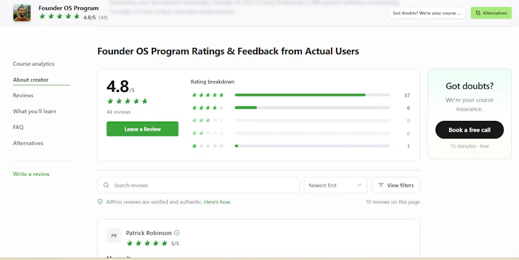The height and width of the screenshot is (260, 519).
Task: Go to Course analytics in sidebar
Action: coord(34,63)
